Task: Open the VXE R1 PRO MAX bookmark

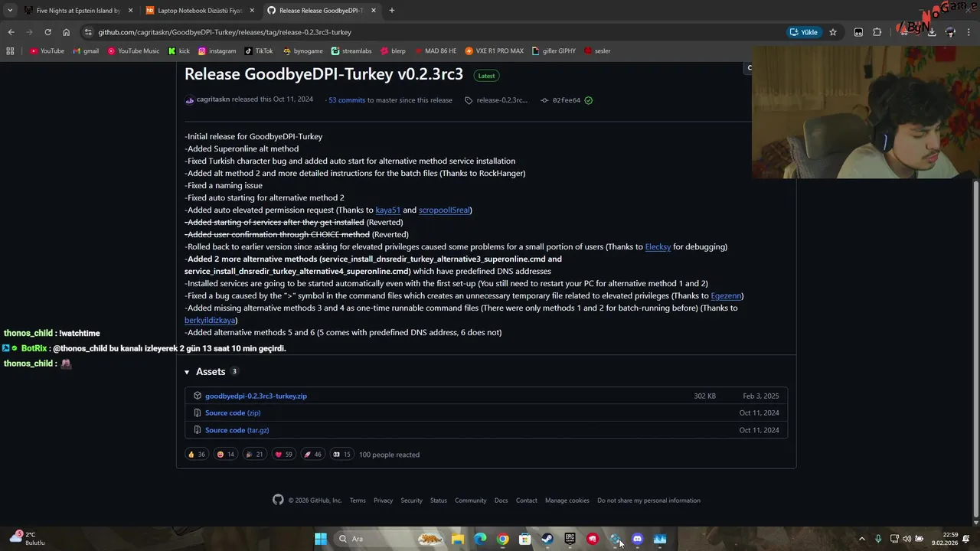Action: point(495,51)
